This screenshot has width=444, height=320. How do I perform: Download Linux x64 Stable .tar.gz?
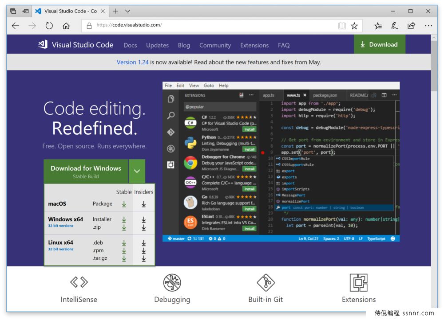point(124,258)
